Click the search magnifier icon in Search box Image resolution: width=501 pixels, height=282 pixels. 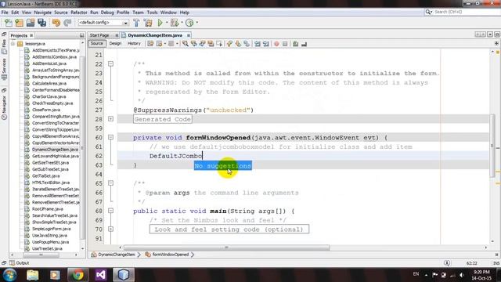coord(428,12)
